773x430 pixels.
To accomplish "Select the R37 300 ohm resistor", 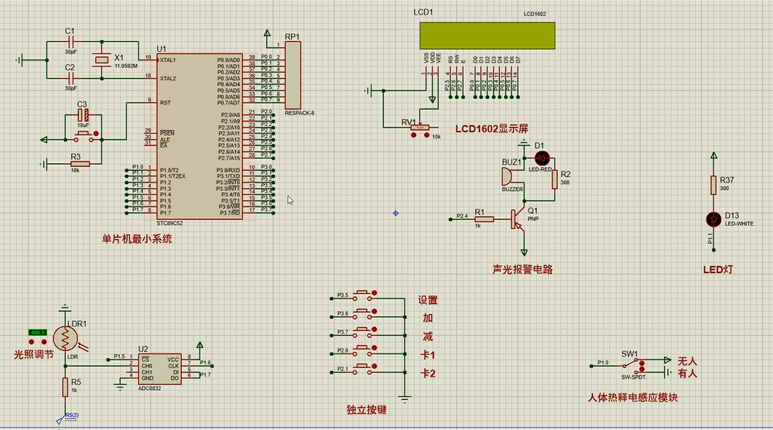I will click(713, 184).
